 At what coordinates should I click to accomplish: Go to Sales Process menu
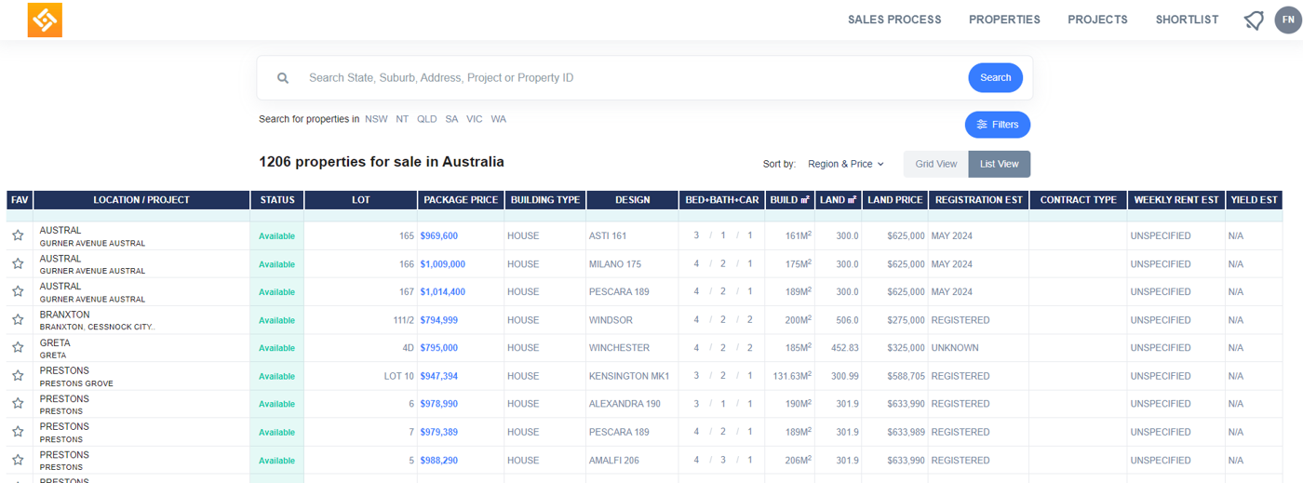(894, 20)
